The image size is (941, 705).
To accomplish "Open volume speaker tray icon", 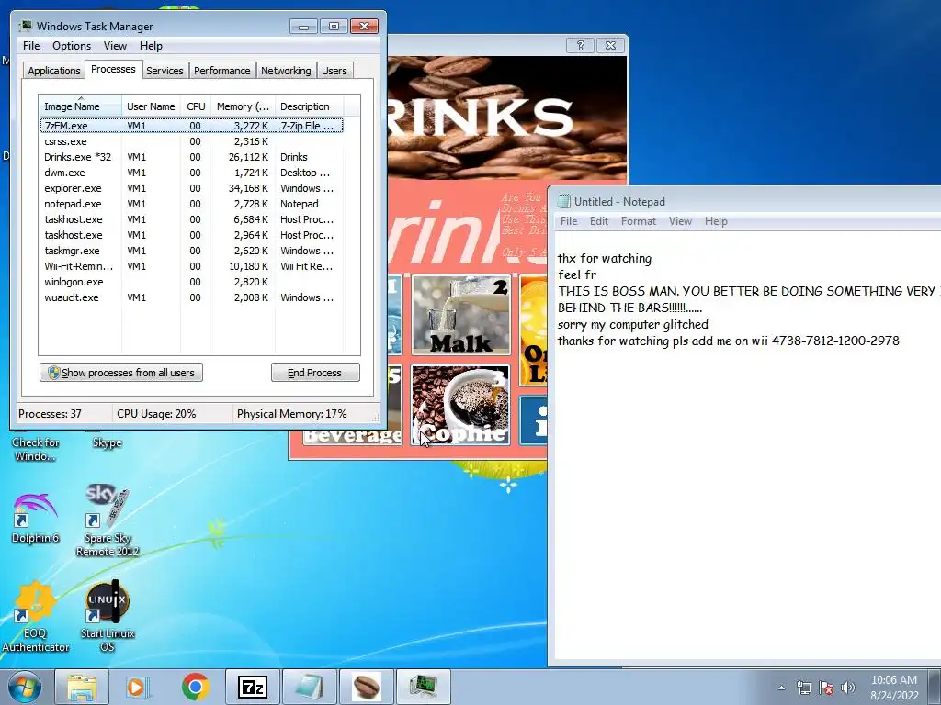I will click(847, 688).
